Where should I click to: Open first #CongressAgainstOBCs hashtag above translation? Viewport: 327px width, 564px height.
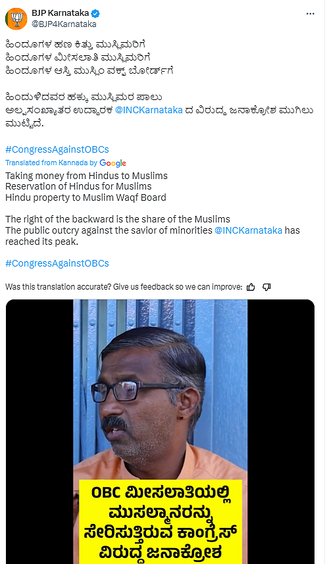click(x=57, y=149)
